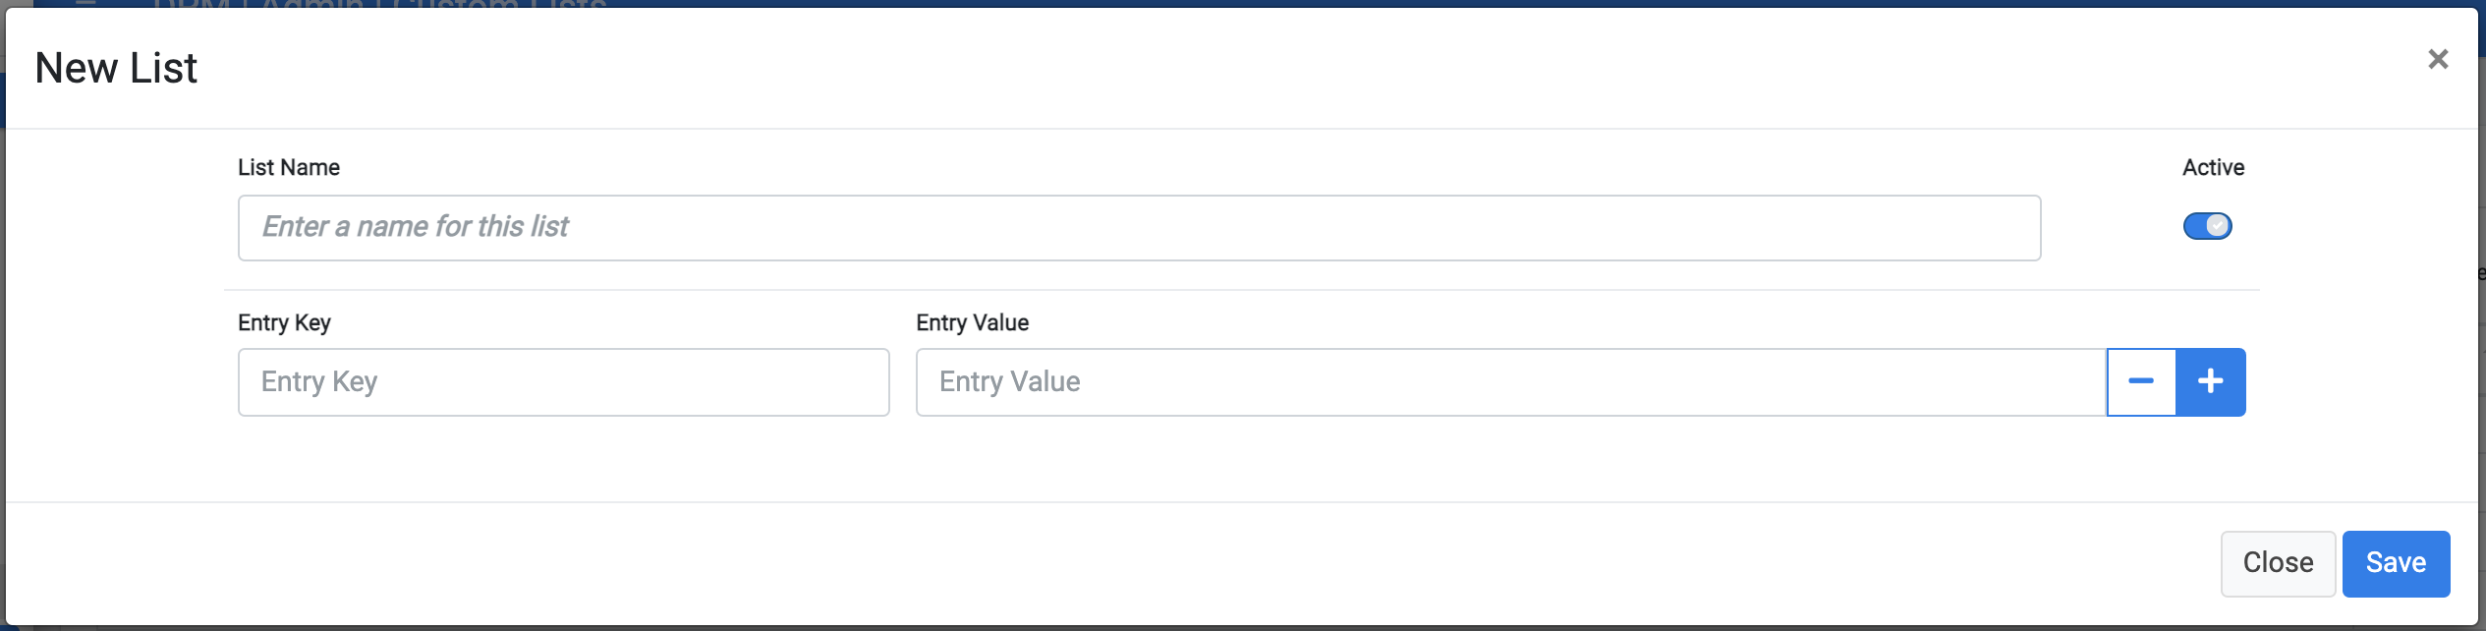The height and width of the screenshot is (631, 2486).
Task: Click the New List dialog title
Action: pyautogui.click(x=116, y=68)
